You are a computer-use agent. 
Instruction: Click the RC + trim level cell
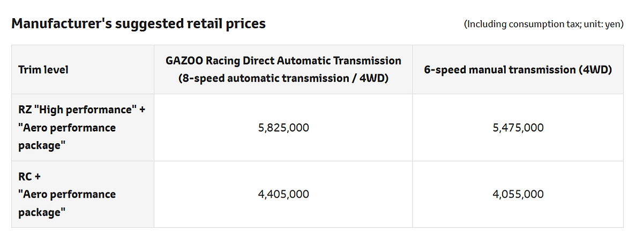pos(83,194)
